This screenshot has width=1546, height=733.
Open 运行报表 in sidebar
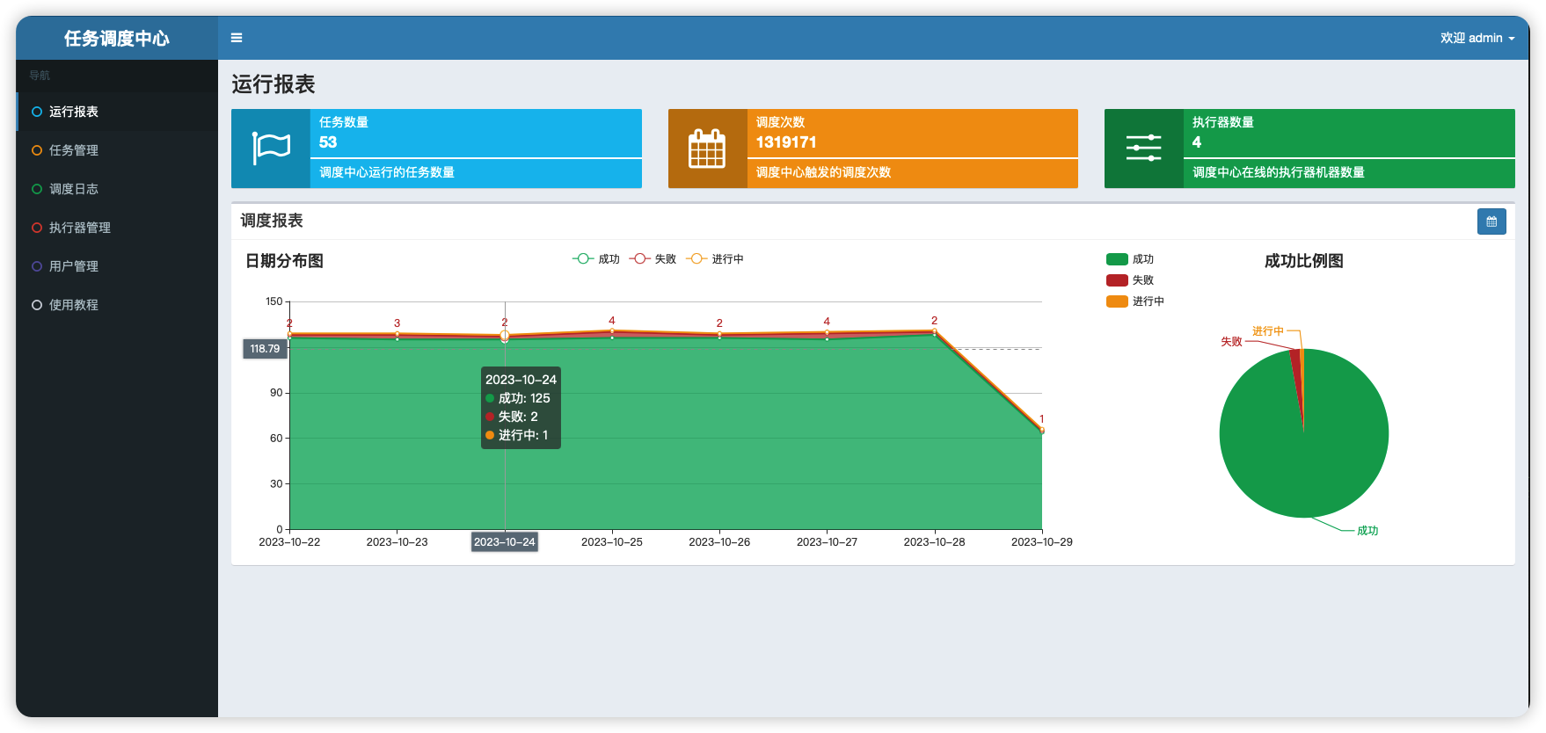[x=117, y=112]
